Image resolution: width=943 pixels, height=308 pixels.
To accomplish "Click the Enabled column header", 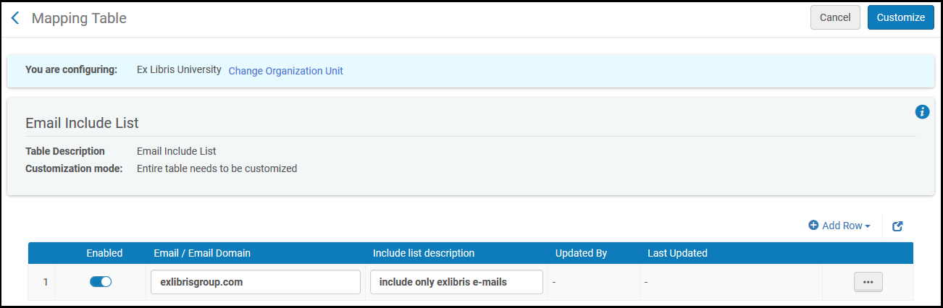I will (x=104, y=253).
